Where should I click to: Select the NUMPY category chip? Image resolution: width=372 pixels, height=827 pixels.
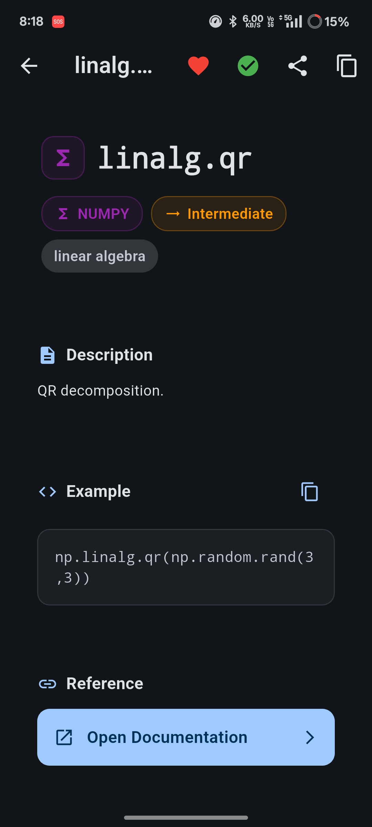click(x=92, y=214)
